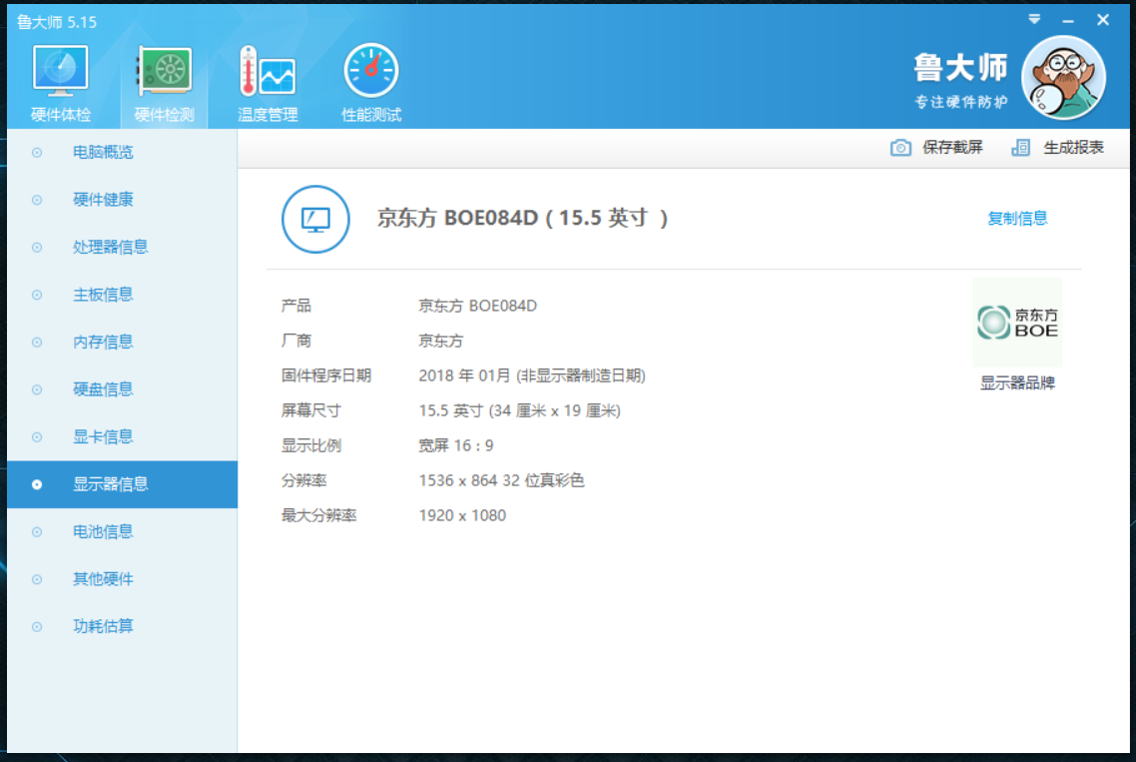1136x762 pixels.
Task: Click the bullet icon beside 显卡信息
Action: click(37, 437)
